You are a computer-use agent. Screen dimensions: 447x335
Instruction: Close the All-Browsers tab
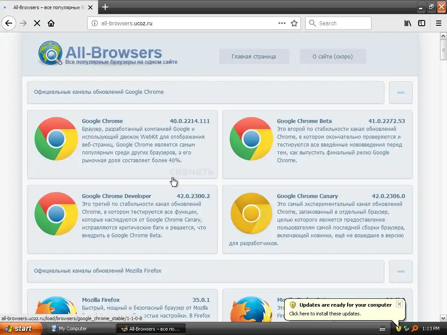point(90,7)
